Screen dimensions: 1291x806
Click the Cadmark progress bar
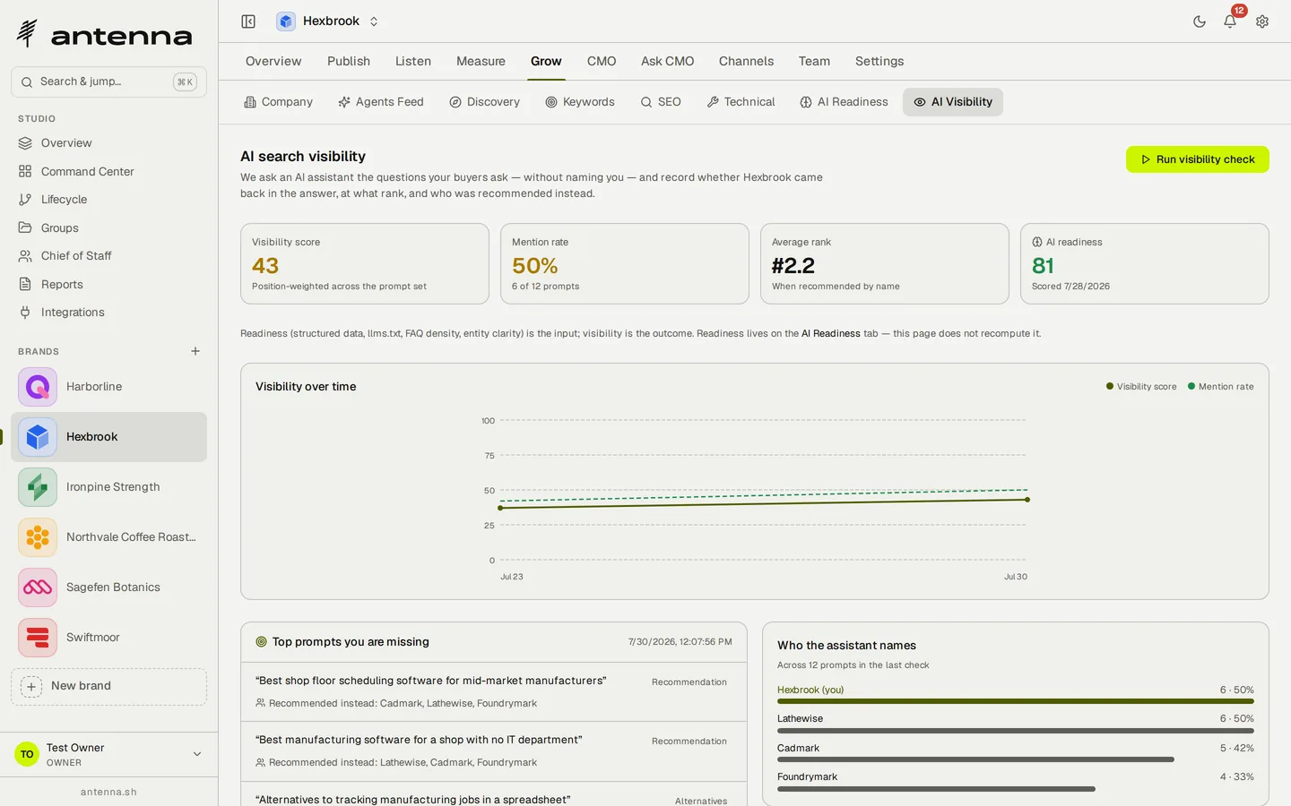[x=975, y=759]
